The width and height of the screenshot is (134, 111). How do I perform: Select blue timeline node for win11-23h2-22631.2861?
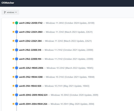[17, 32]
